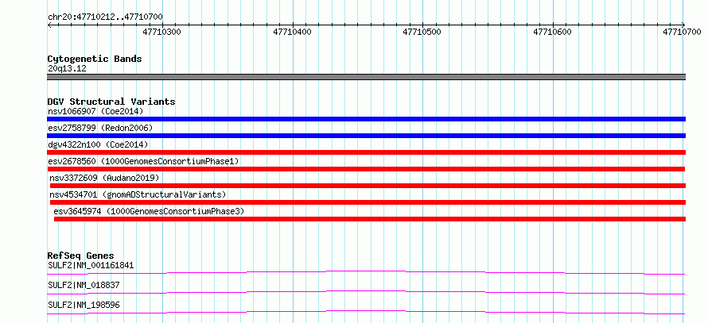This screenshot has width=708, height=323.
Task: Open the Cytogenetic Bands track header
Action: [x=95, y=59]
